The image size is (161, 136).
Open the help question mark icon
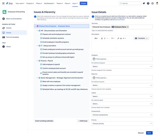[148, 3]
